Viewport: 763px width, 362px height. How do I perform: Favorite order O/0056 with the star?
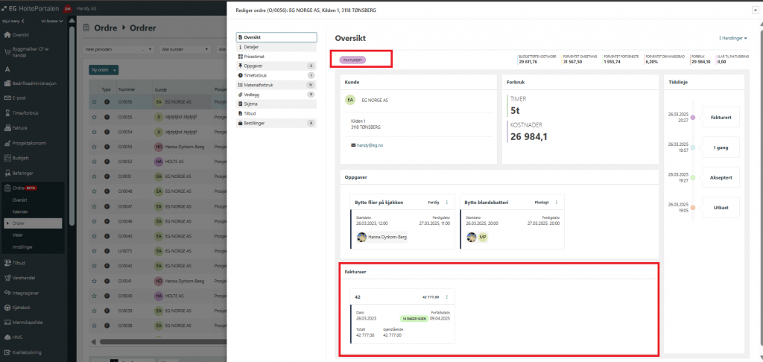coord(95,102)
